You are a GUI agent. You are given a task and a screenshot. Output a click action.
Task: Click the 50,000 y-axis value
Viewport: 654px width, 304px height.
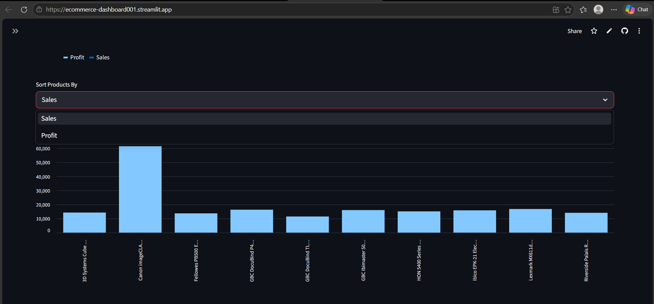point(43,163)
